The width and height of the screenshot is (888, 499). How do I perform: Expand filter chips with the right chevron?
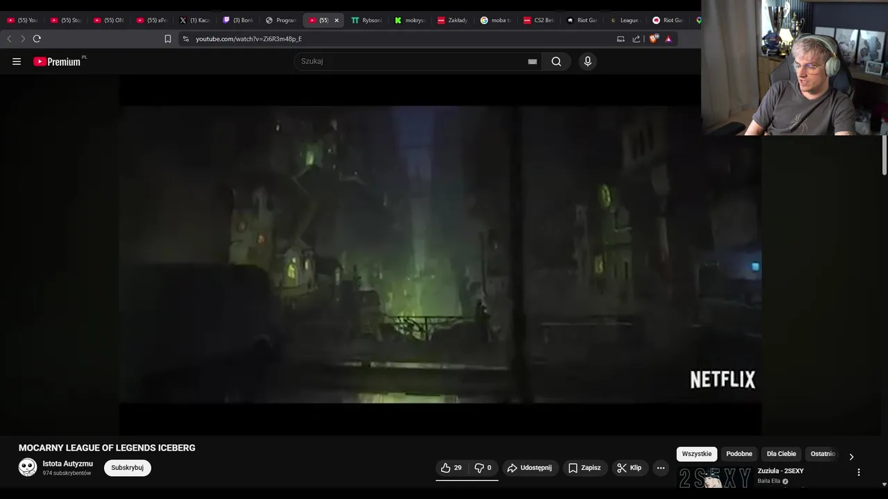pyautogui.click(x=851, y=456)
